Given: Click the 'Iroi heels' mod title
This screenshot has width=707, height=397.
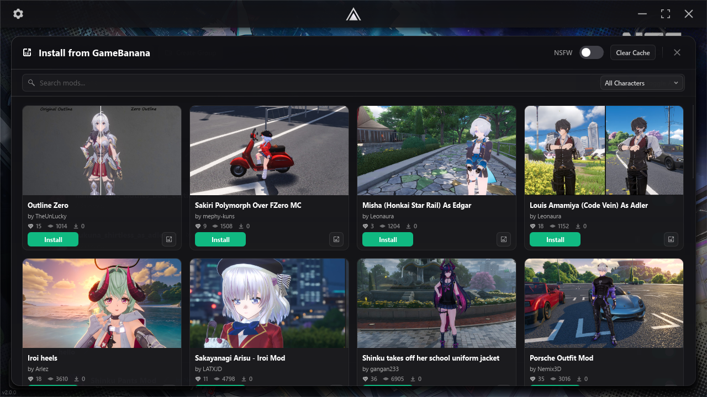Looking at the screenshot, I should (43, 358).
